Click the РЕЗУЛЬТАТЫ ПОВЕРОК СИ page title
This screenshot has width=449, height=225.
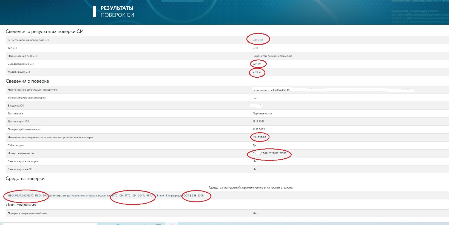coord(117,12)
